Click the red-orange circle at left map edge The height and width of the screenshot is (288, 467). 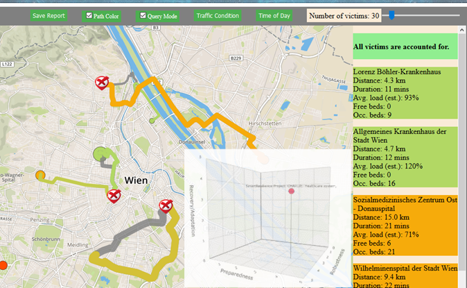coord(3,265)
